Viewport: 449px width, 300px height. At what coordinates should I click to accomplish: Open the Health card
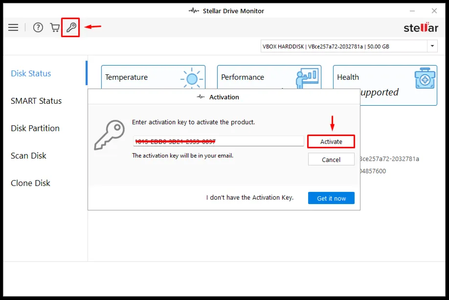pos(385,85)
